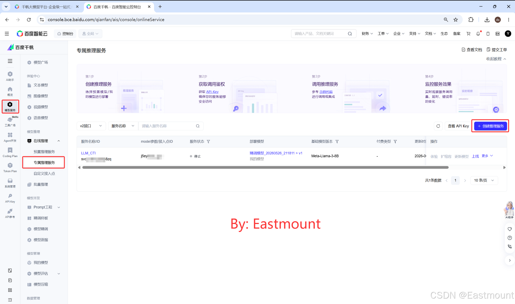
Task: Collapse the 在线推理 menu group
Action: pos(59,141)
